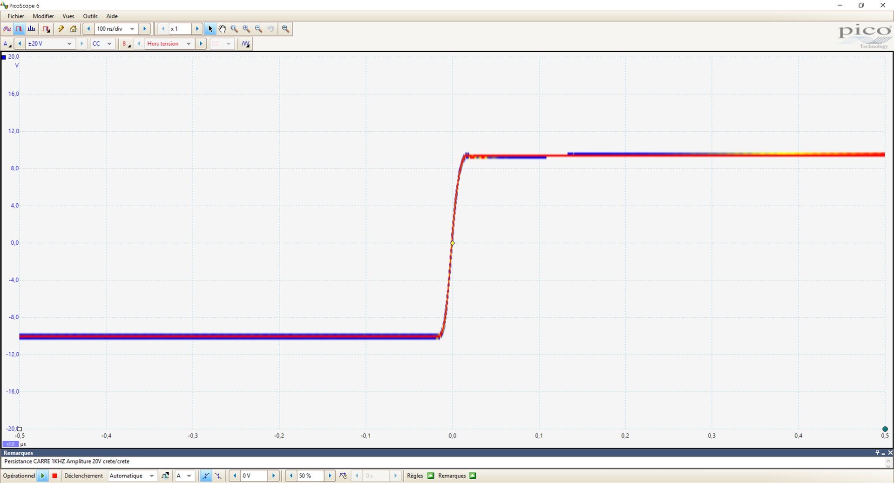Stop capture with red stop button
Image resolution: width=894 pixels, height=483 pixels.
click(x=54, y=476)
